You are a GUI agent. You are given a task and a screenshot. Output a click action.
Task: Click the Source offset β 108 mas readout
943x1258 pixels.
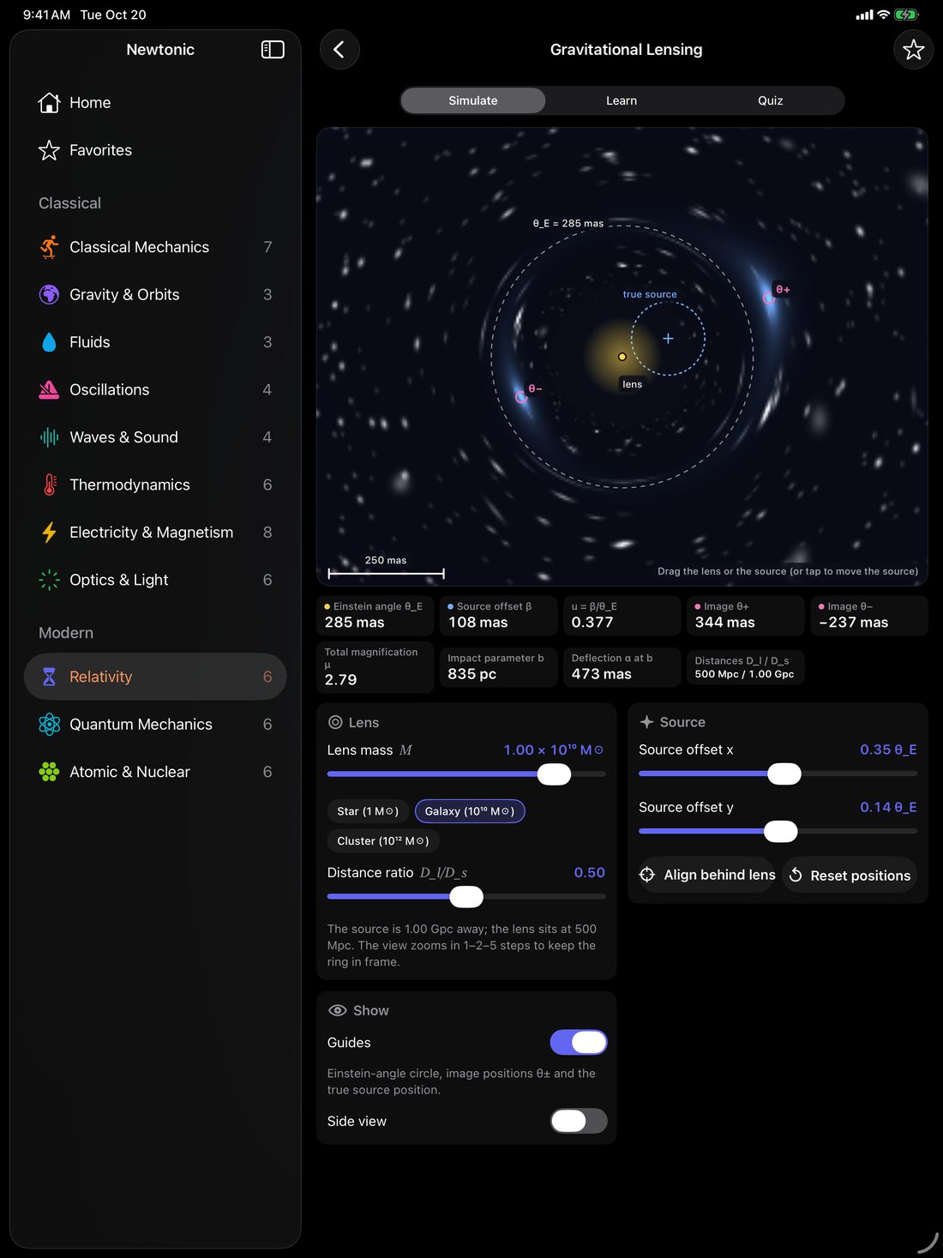498,616
